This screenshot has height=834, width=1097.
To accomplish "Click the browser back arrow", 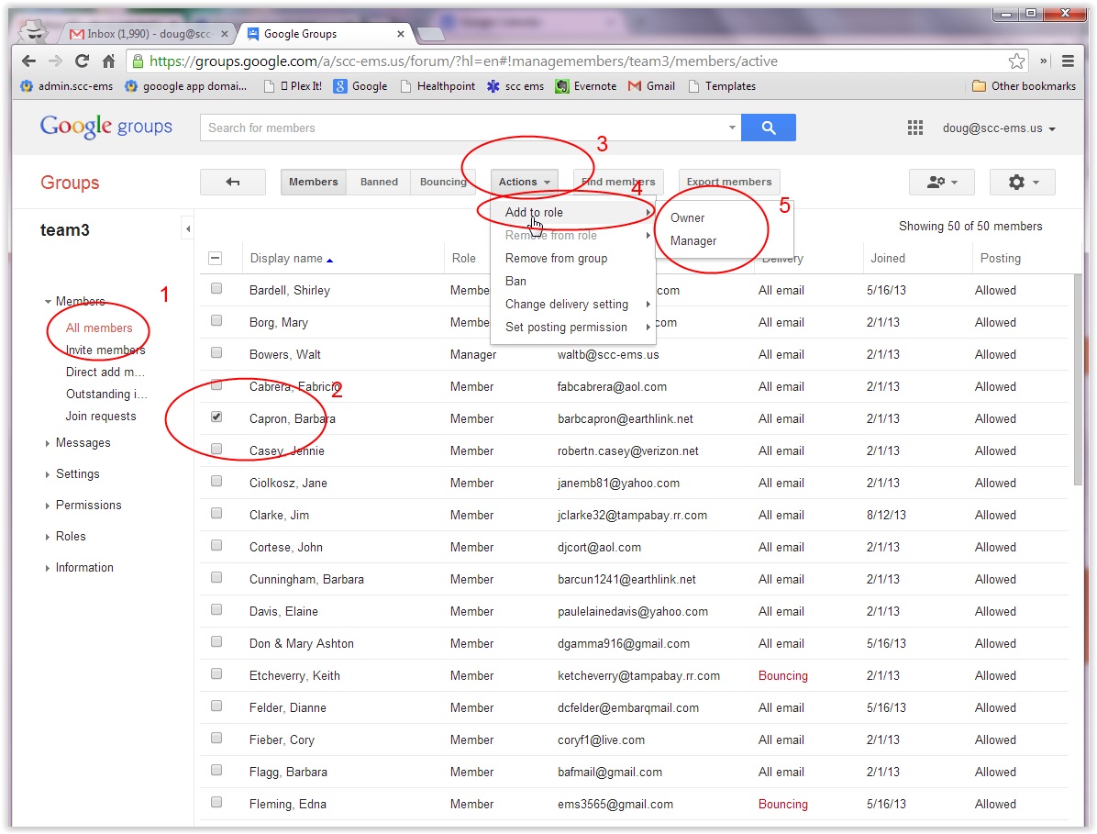I will pos(28,61).
